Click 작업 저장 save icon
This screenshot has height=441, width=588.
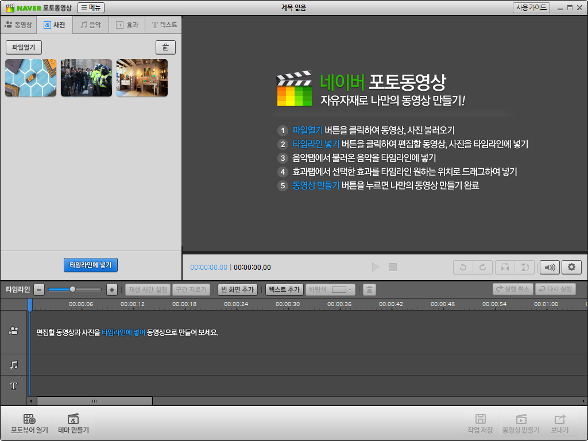(x=481, y=423)
